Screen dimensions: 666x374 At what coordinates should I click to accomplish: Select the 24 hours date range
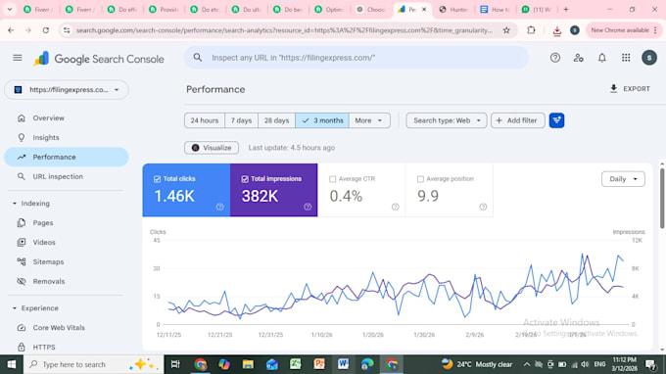pos(205,120)
